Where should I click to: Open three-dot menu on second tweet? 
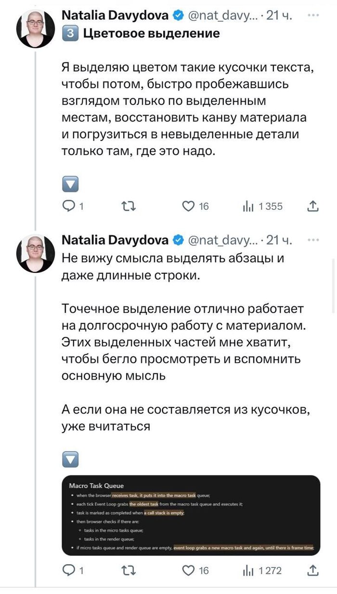pos(313,240)
